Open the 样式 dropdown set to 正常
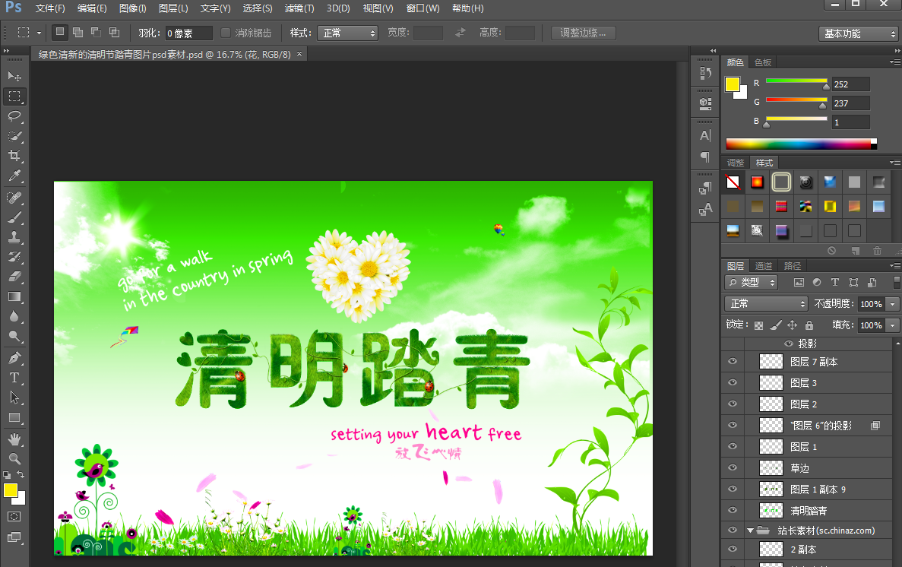 347,33
